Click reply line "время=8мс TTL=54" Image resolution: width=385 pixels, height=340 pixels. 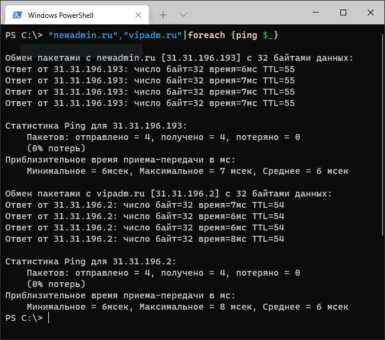point(241,239)
